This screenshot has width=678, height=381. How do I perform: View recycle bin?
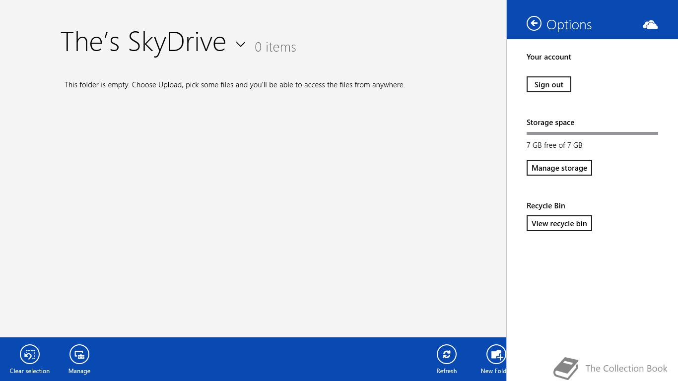(559, 223)
